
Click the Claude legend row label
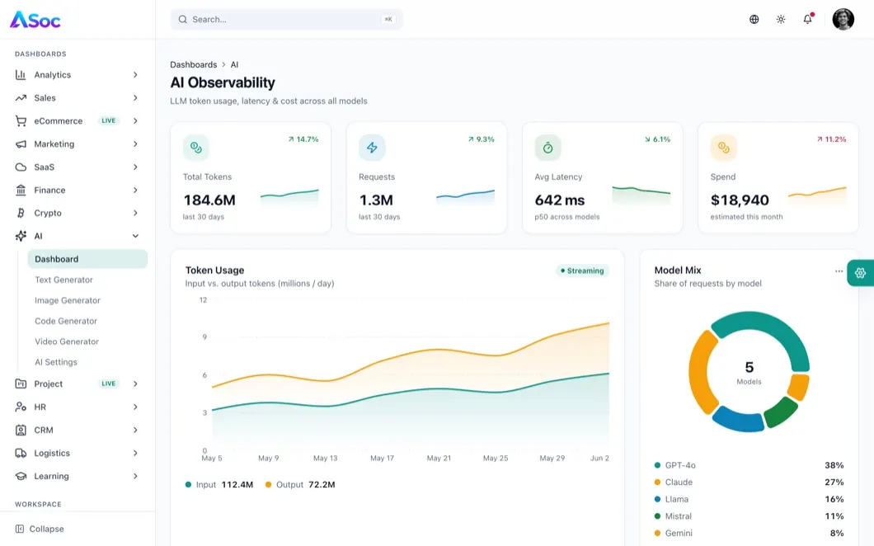679,482
